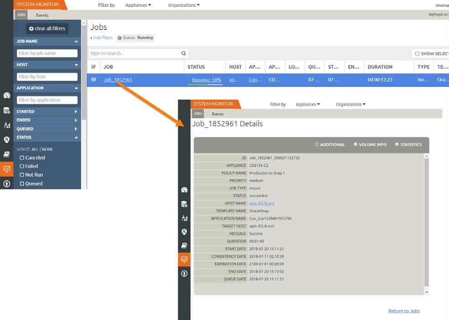
Task: Click the Return to Jobs link
Action: click(404, 311)
